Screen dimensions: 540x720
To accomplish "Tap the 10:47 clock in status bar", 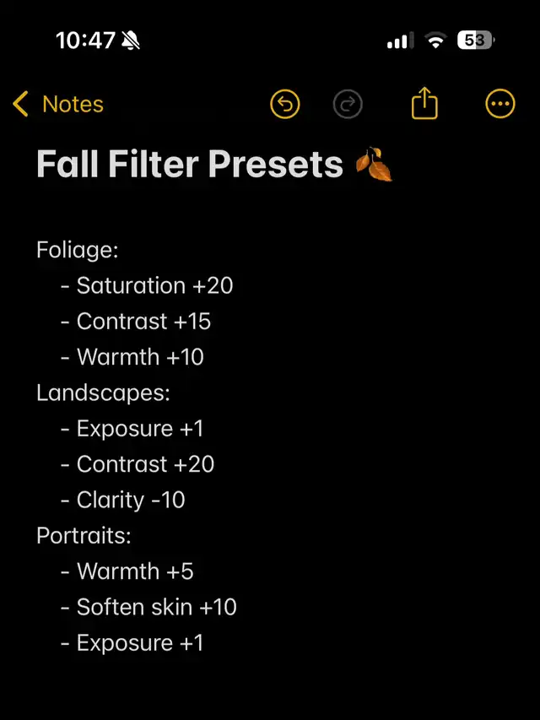I will [x=85, y=40].
